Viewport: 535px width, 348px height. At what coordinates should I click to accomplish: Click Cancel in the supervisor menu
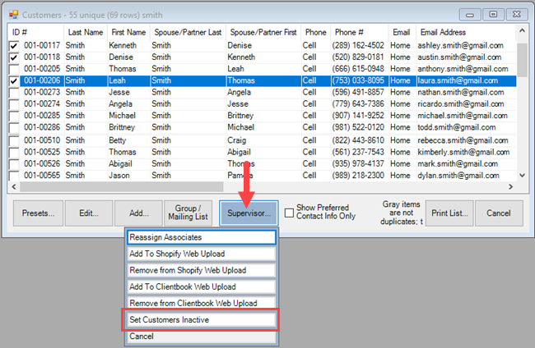click(x=200, y=336)
